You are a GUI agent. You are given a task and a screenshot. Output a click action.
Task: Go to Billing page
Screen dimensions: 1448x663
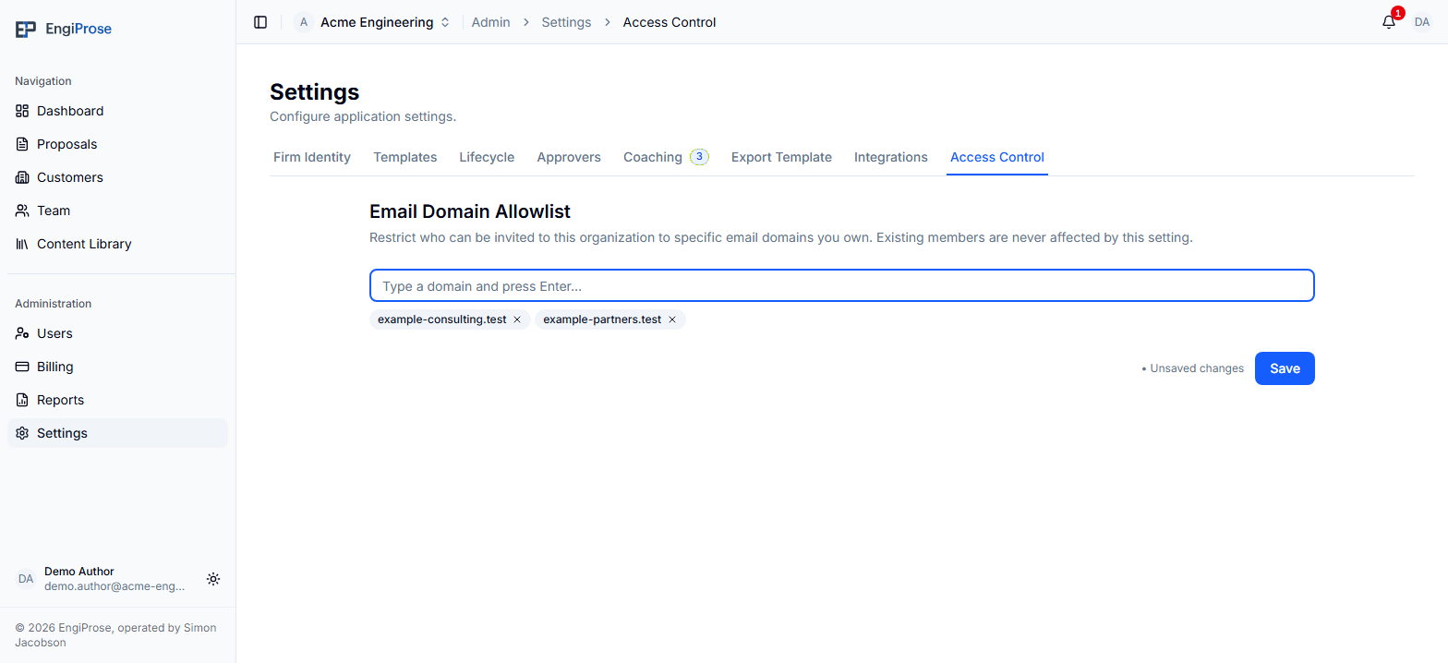pyautogui.click(x=117, y=367)
